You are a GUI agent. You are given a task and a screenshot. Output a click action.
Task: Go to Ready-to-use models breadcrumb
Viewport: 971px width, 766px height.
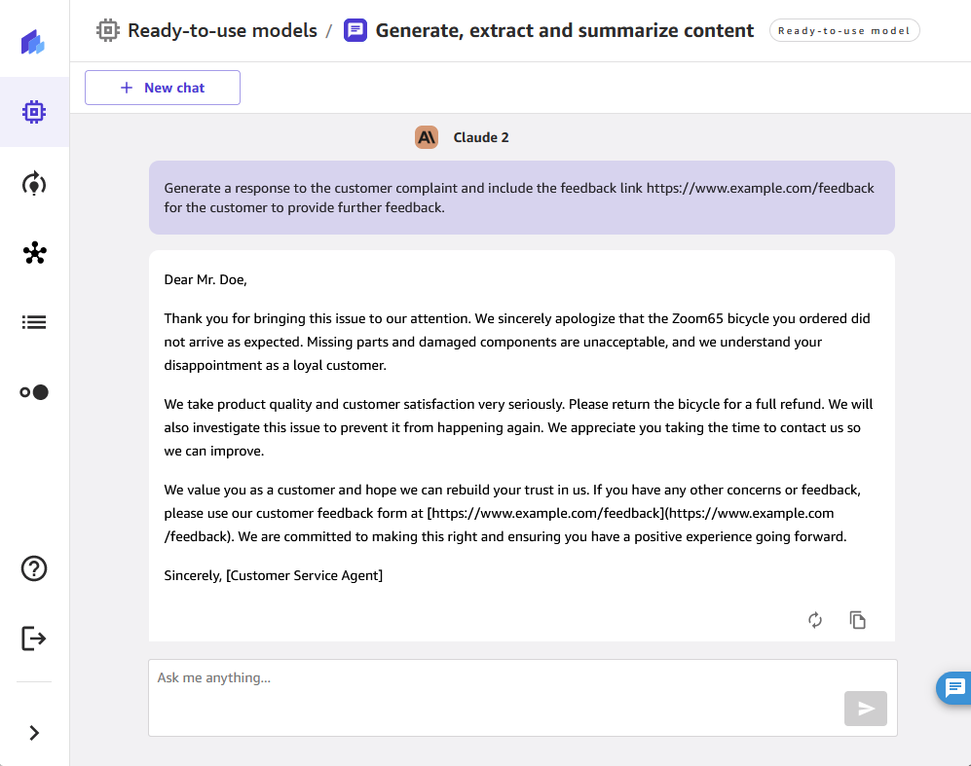(x=221, y=30)
